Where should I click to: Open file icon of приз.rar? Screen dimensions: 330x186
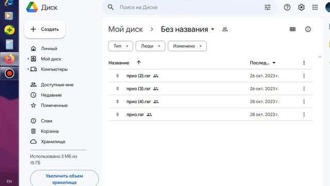pos(118,114)
